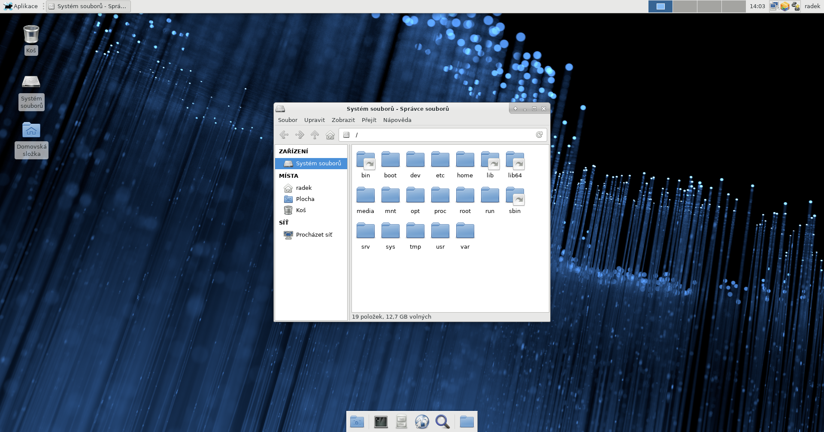Open the radek user menu
The width and height of the screenshot is (824, 432).
(x=812, y=6)
